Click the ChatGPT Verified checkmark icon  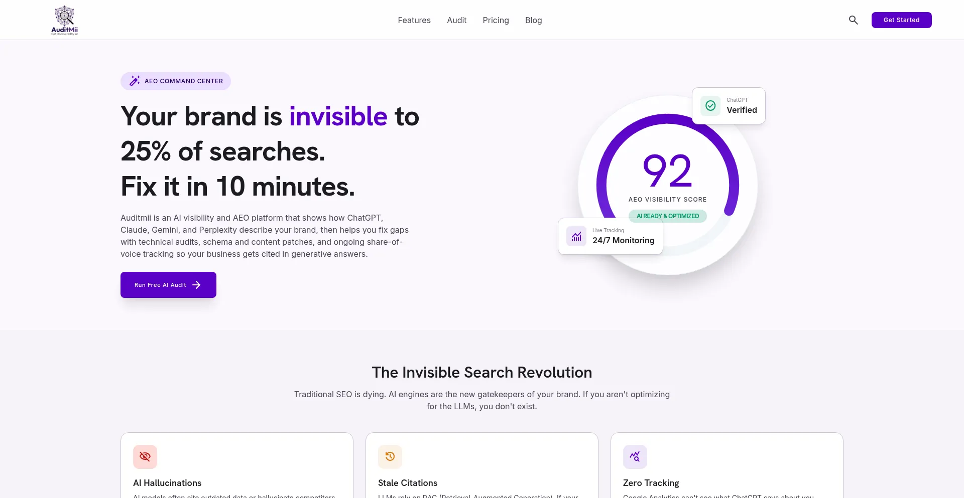point(710,106)
